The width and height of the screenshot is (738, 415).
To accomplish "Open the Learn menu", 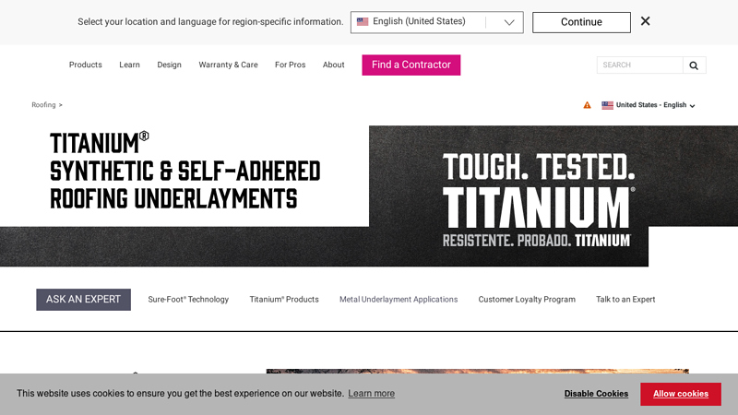I will click(x=129, y=65).
